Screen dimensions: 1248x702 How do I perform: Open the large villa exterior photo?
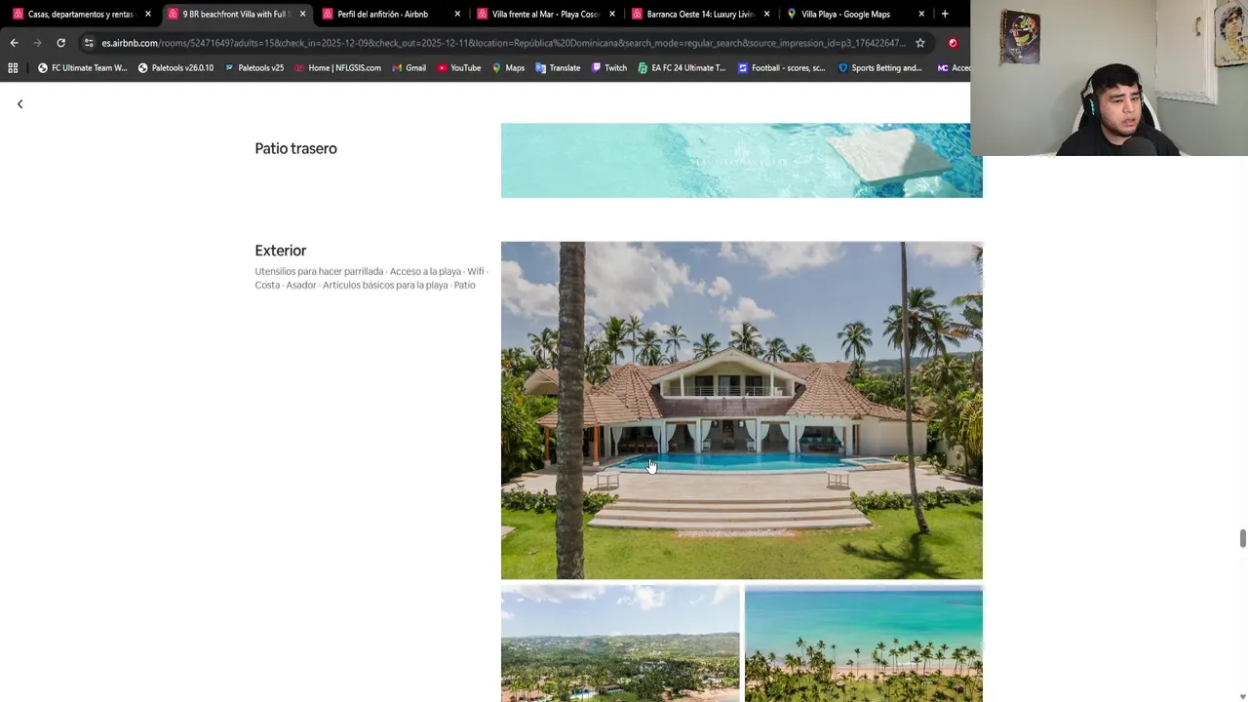coord(741,410)
